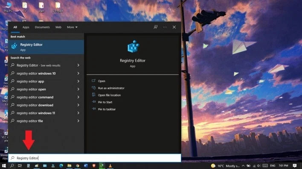
Task: Click the large Registry Editor icon in preview pane
Action: pyautogui.click(x=133, y=46)
